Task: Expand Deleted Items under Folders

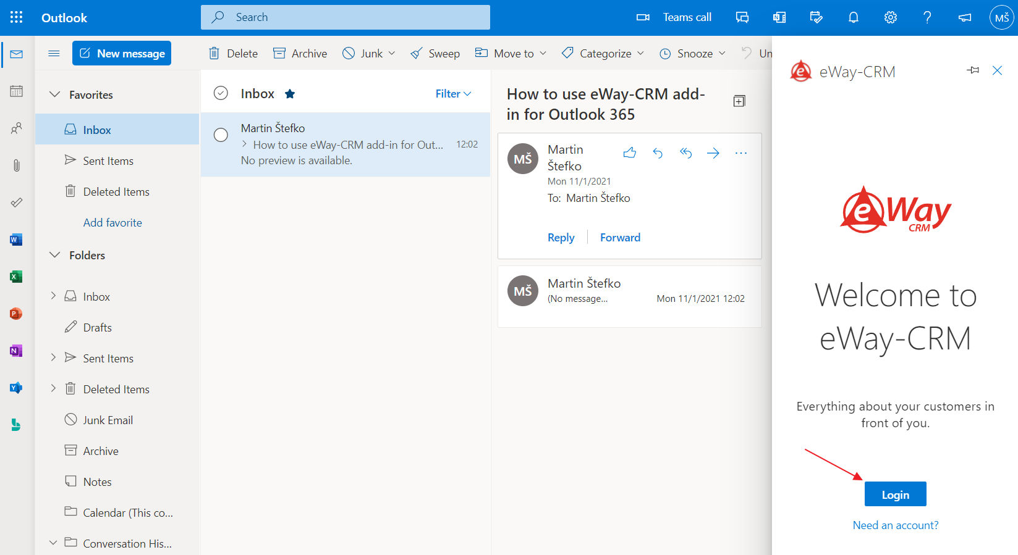Action: (53, 388)
